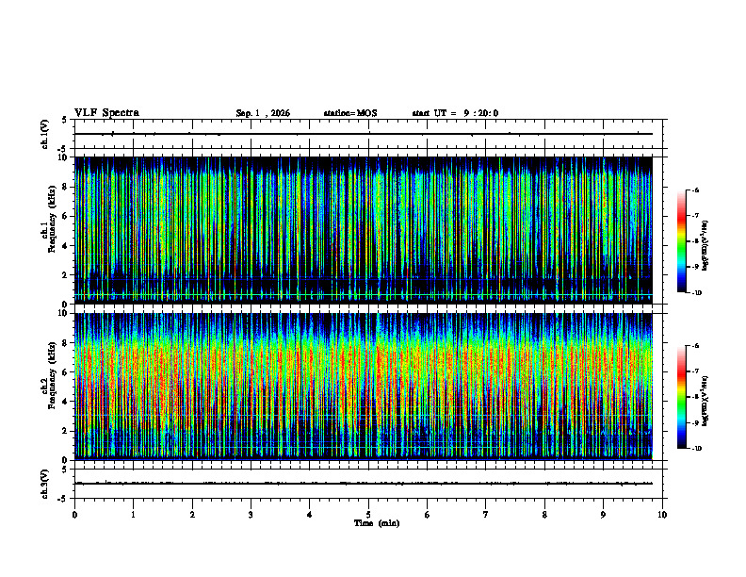
Task: Click the ch.1 upper colorbar scale
Action: pyautogui.click(x=681, y=241)
